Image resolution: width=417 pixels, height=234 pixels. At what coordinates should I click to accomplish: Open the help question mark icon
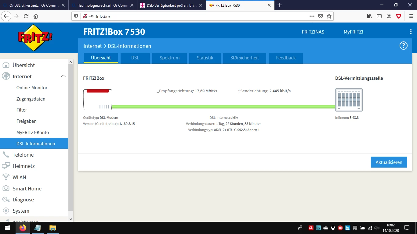[404, 46]
